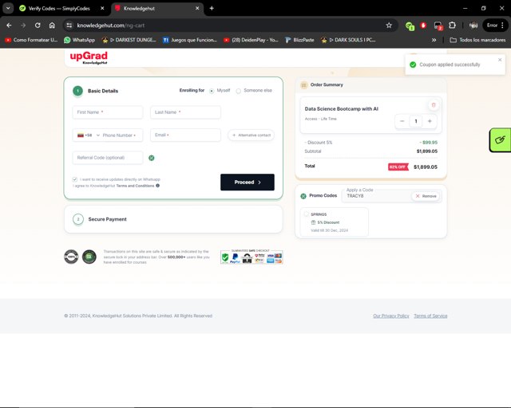The width and height of the screenshot is (511, 408).
Task: Click the upGrad KnowledgeHut logo
Action: 89,57
